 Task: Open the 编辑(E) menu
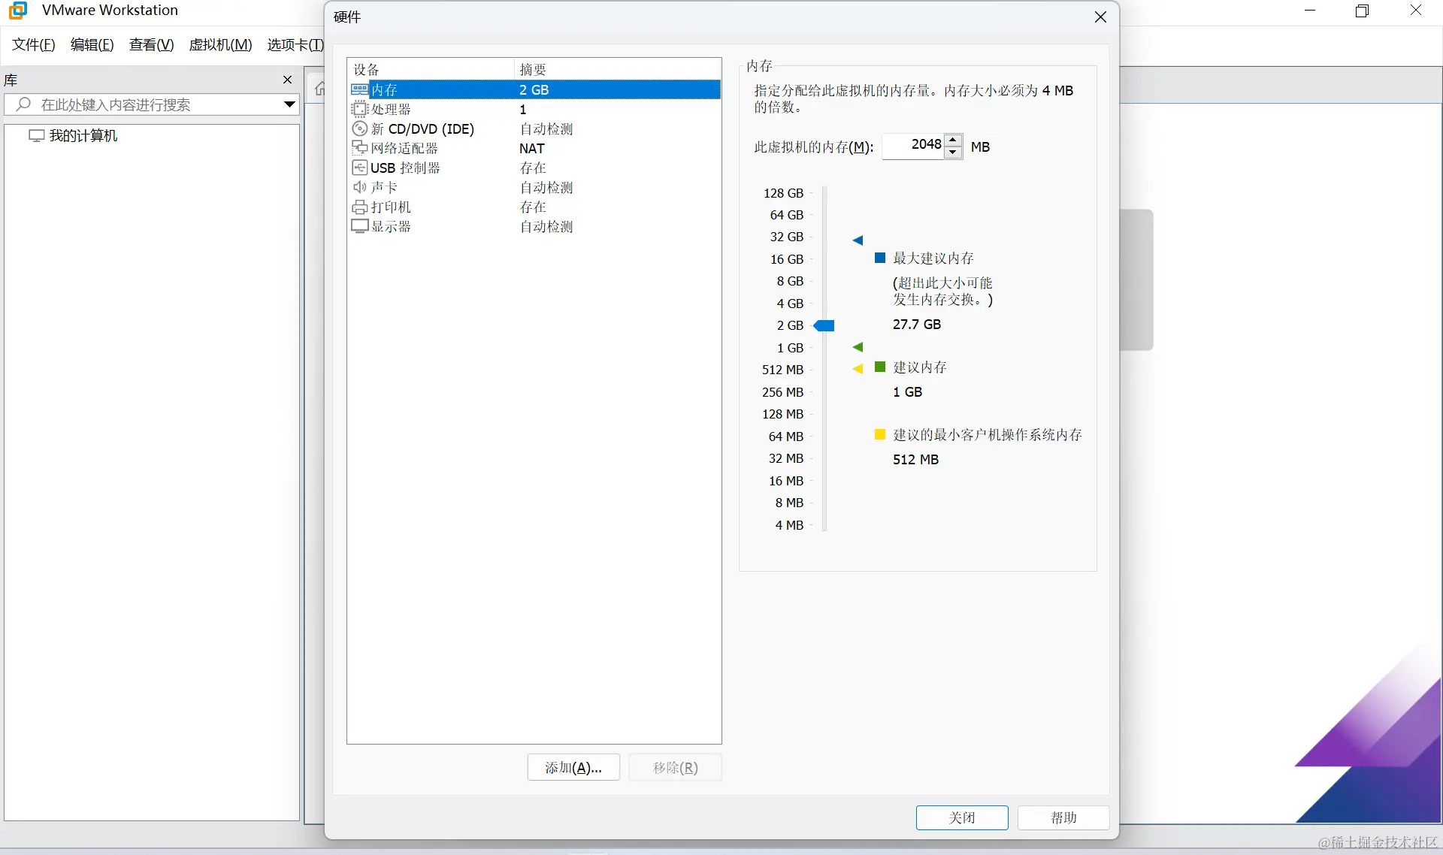[x=92, y=44]
